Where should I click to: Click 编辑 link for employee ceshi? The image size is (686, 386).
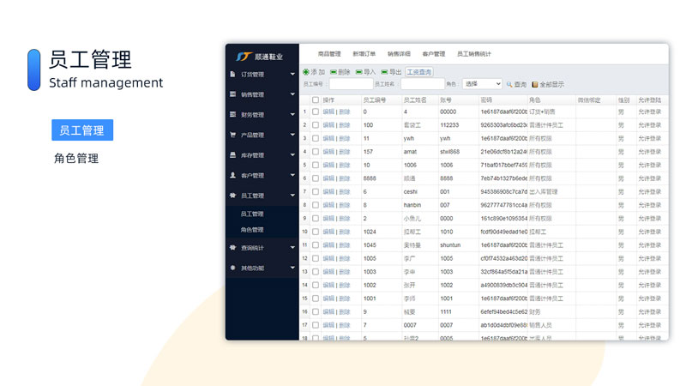328,191
